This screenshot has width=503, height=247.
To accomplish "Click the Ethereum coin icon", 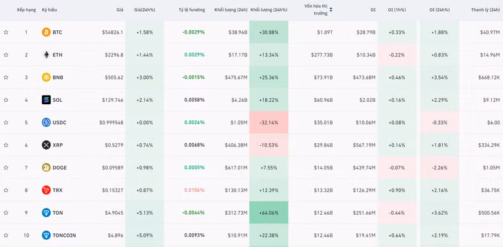I will (x=46, y=55).
